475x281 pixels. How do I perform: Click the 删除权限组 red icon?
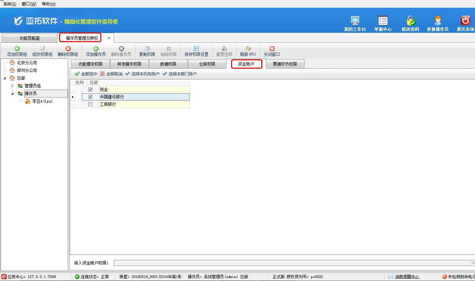click(x=68, y=49)
